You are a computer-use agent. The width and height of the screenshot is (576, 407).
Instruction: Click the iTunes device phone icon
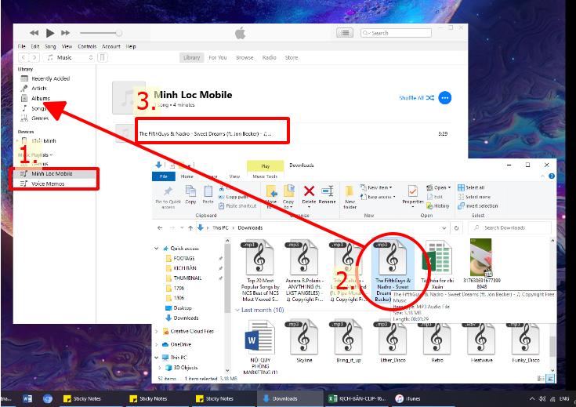[103, 57]
